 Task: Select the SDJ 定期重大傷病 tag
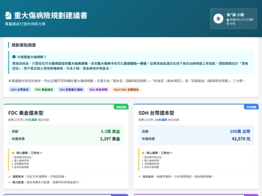[71, 90]
